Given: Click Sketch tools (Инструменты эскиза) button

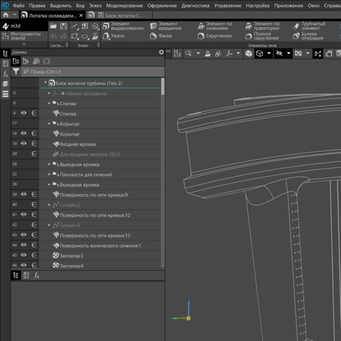Looking at the screenshot, I should 24,36.
